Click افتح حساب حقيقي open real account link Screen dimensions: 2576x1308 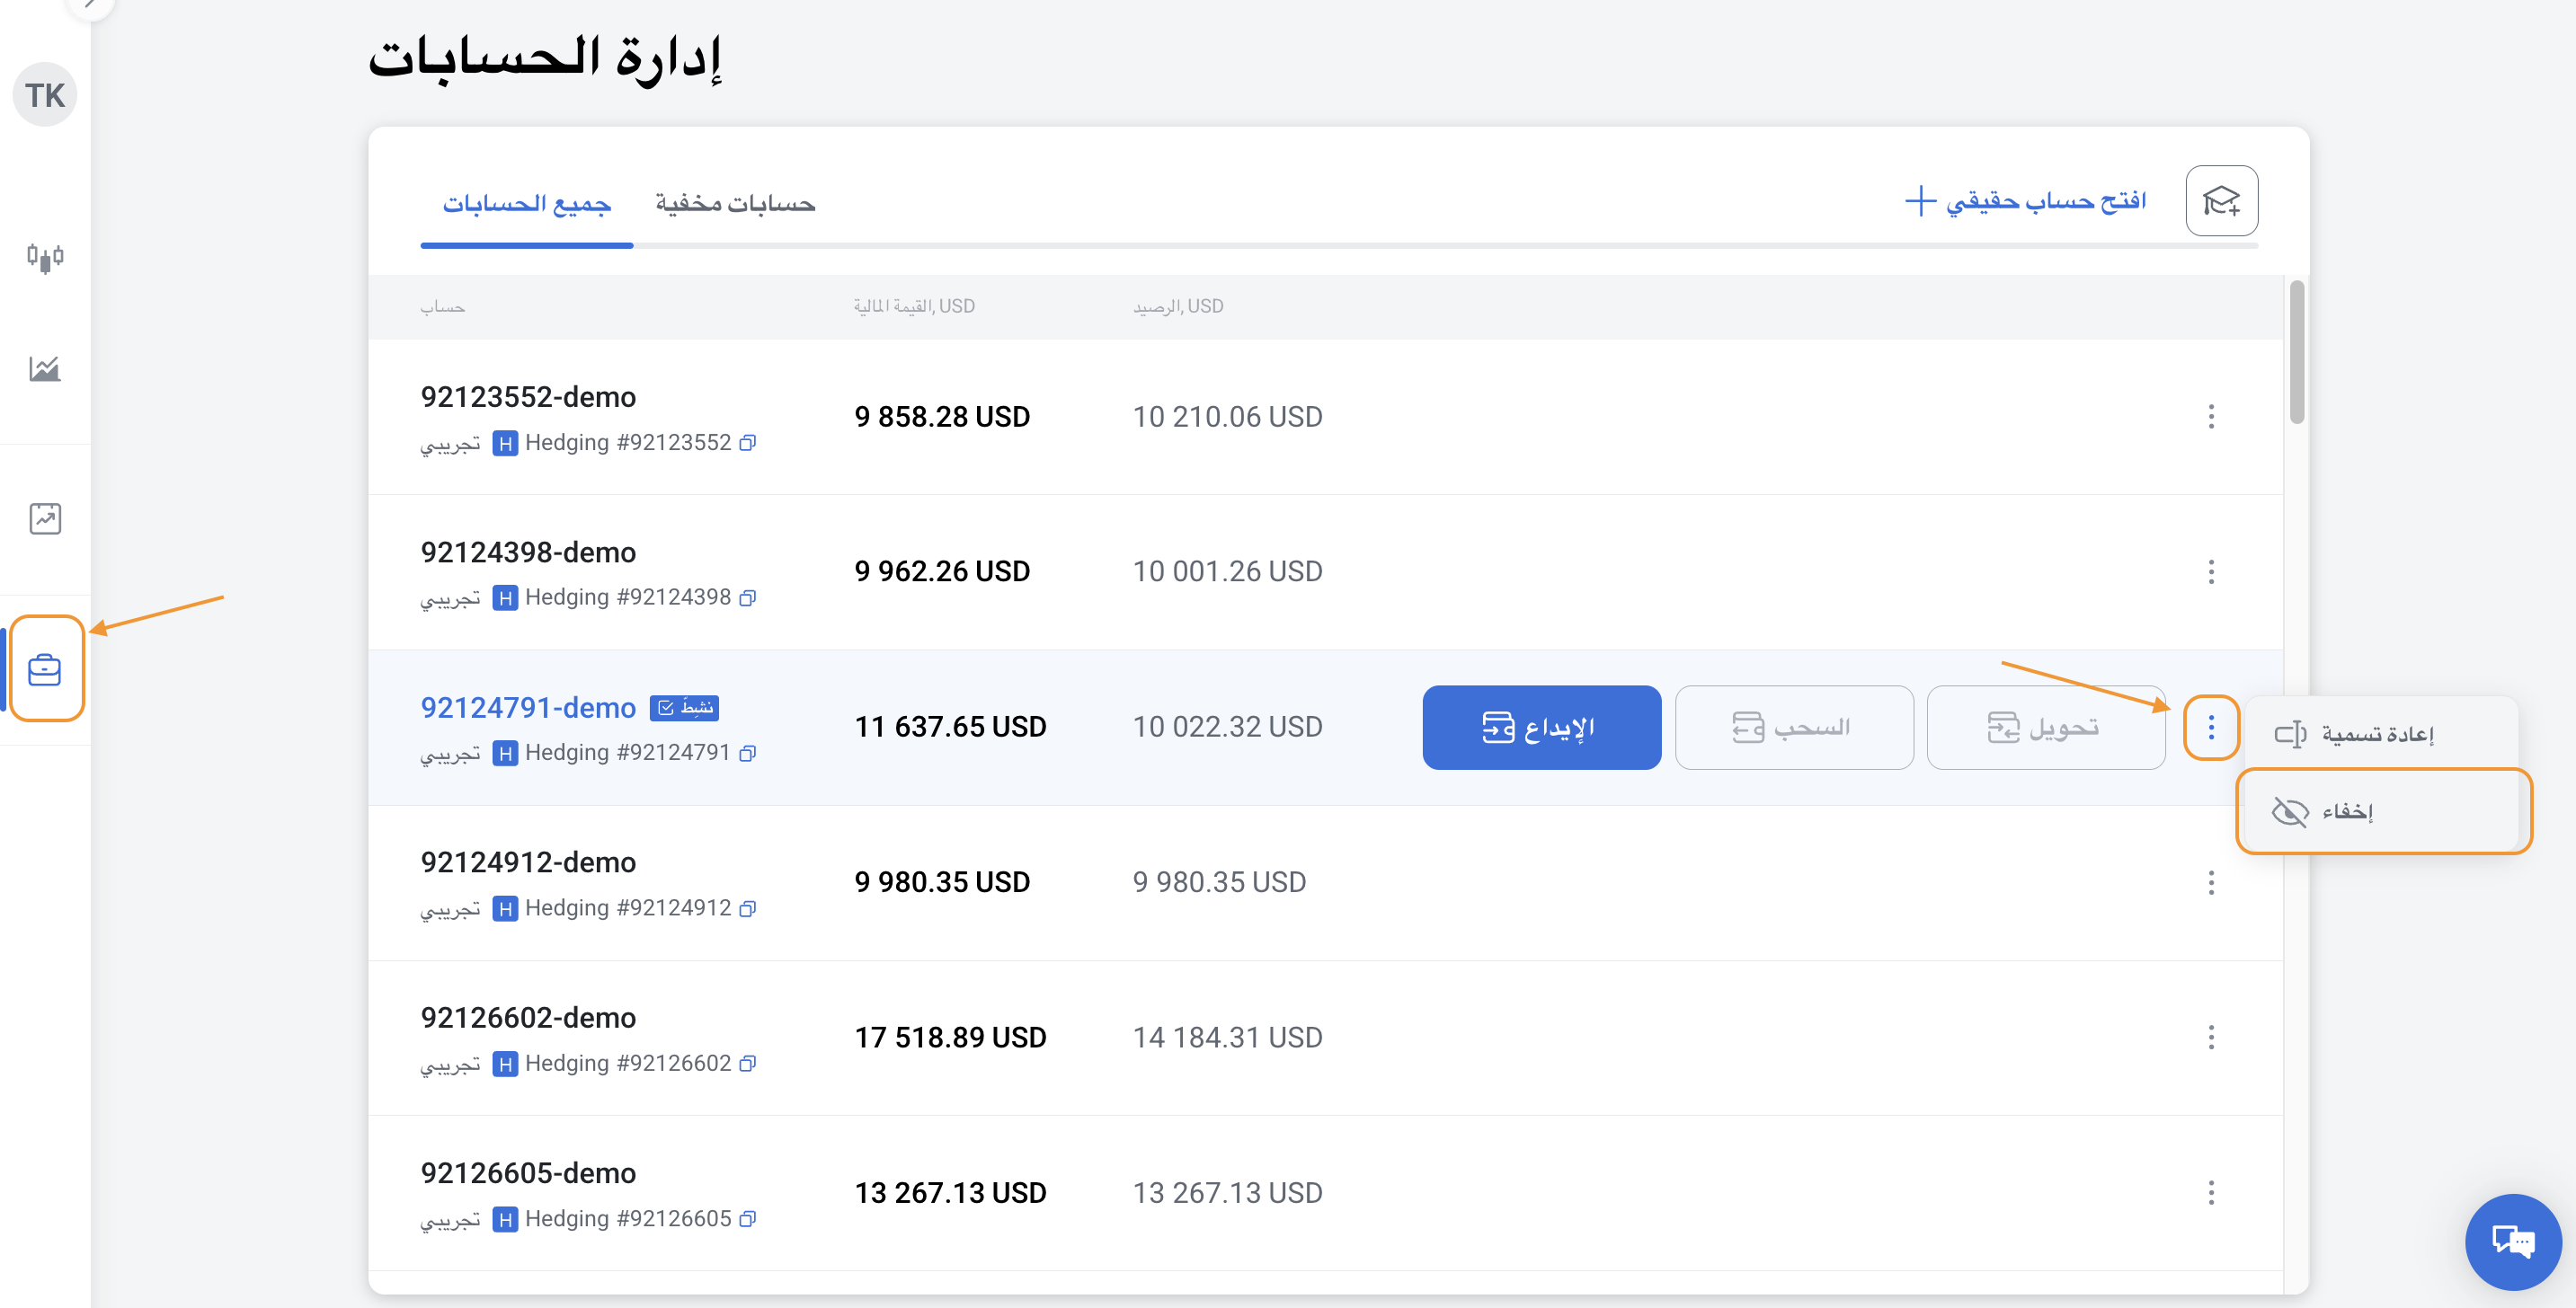click(2026, 202)
